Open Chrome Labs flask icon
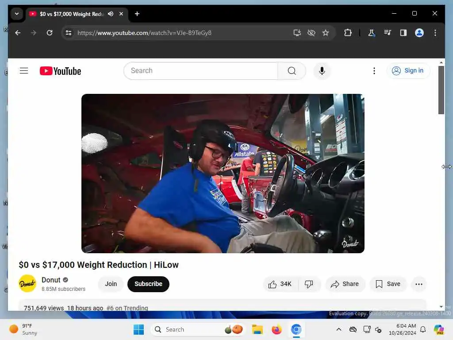Viewport: 453px width, 340px height. pos(372,33)
